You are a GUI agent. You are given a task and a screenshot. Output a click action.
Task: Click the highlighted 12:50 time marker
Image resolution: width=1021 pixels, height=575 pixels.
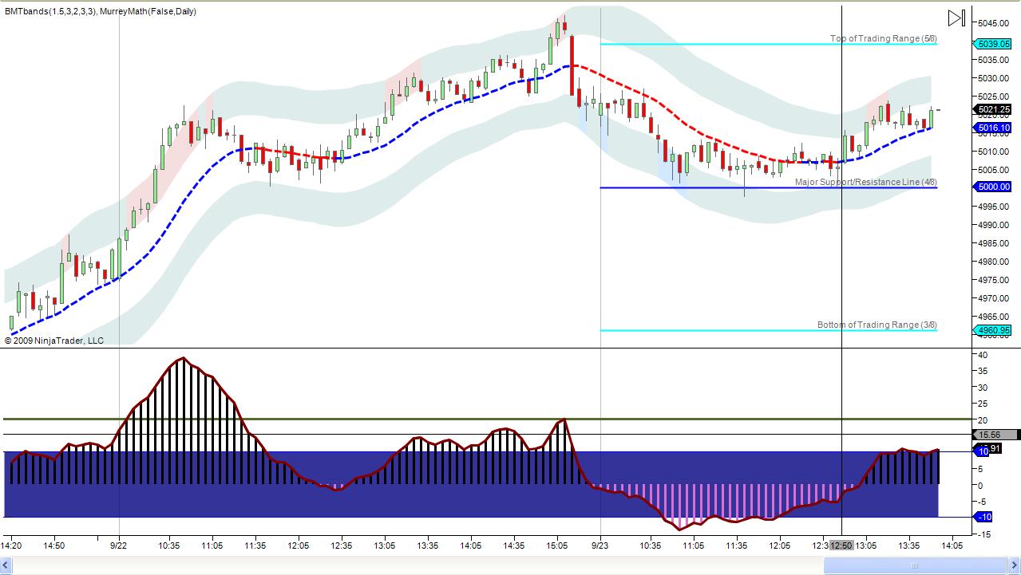tap(841, 545)
